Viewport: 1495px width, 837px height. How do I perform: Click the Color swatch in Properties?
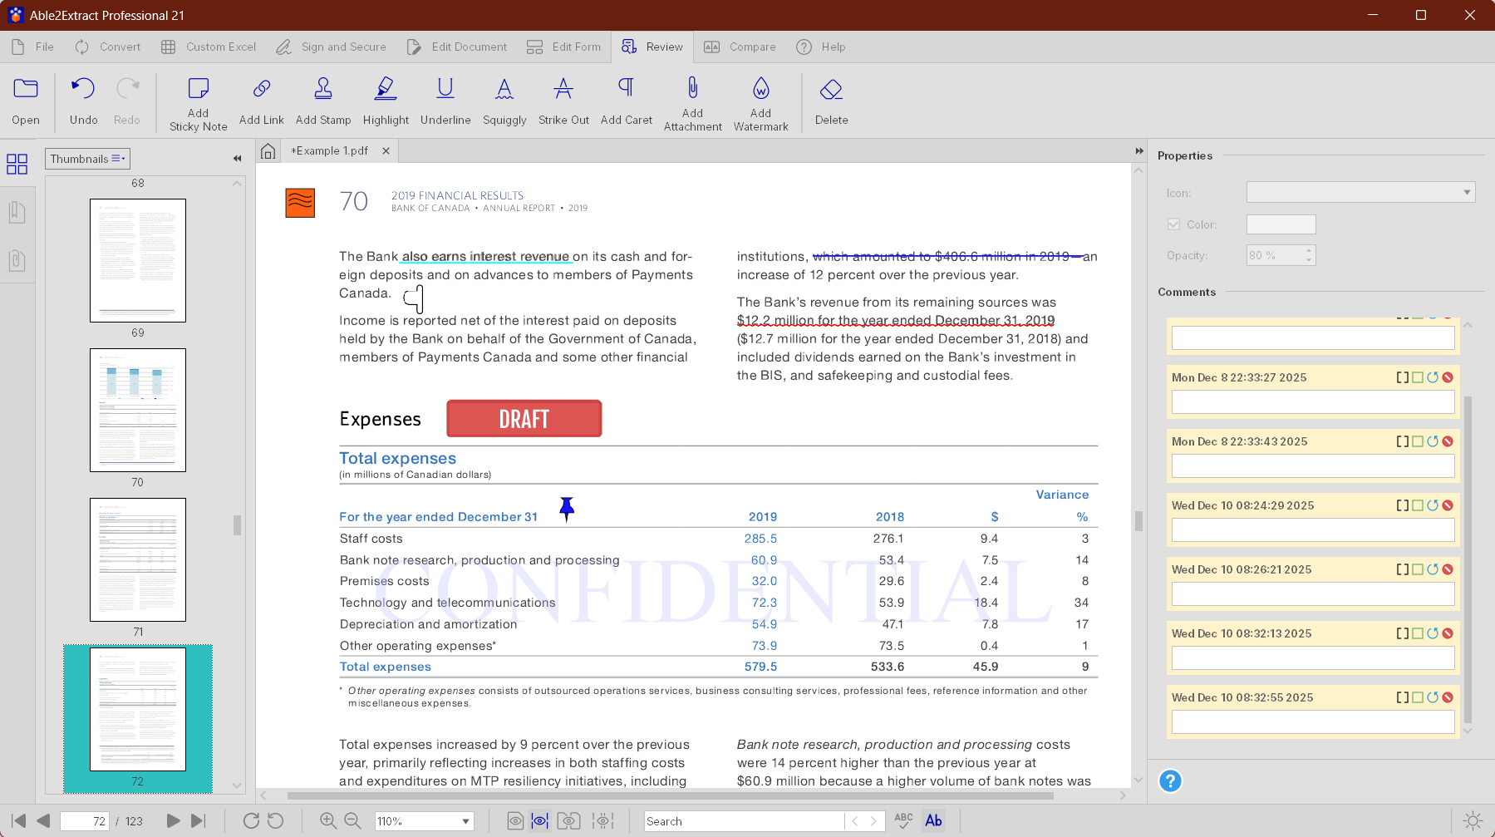(1281, 224)
